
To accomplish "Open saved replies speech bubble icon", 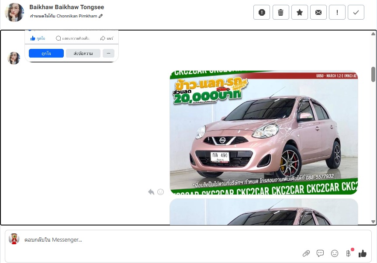I will (x=320, y=253).
